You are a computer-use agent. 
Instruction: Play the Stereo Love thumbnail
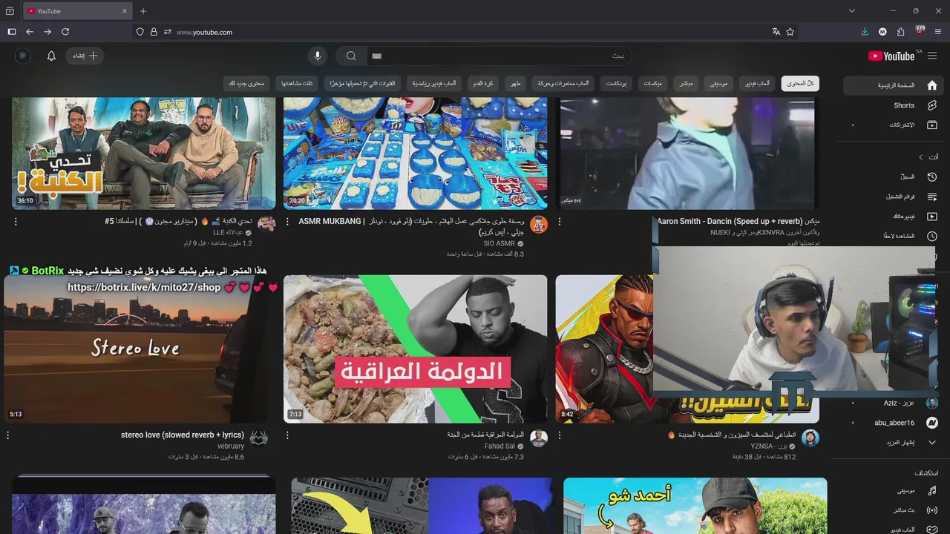pos(135,349)
